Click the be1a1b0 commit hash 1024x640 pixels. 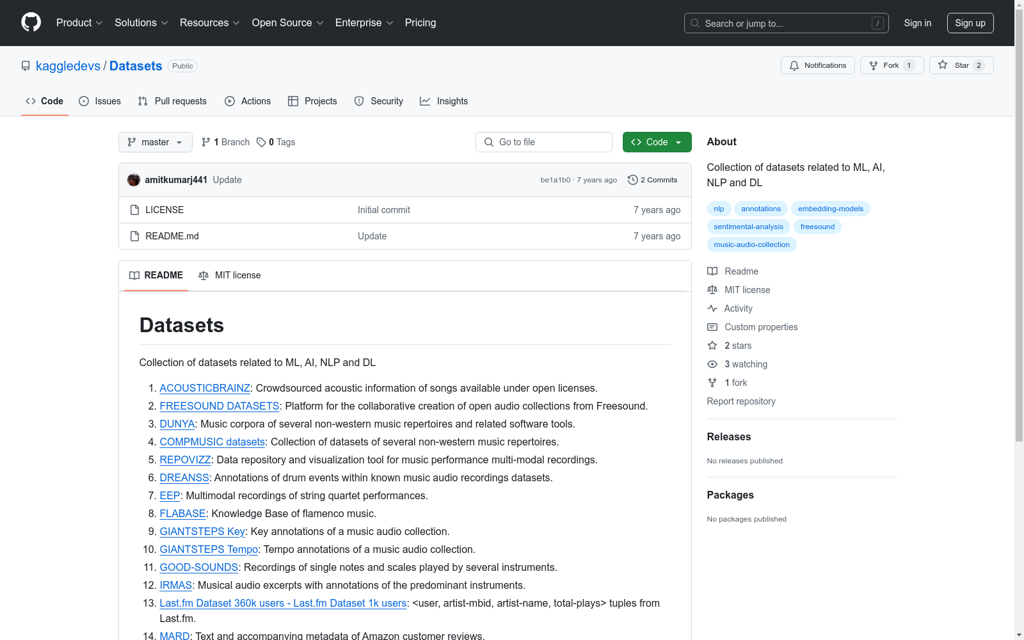click(556, 180)
